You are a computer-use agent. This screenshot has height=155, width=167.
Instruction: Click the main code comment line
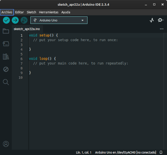(80, 63)
